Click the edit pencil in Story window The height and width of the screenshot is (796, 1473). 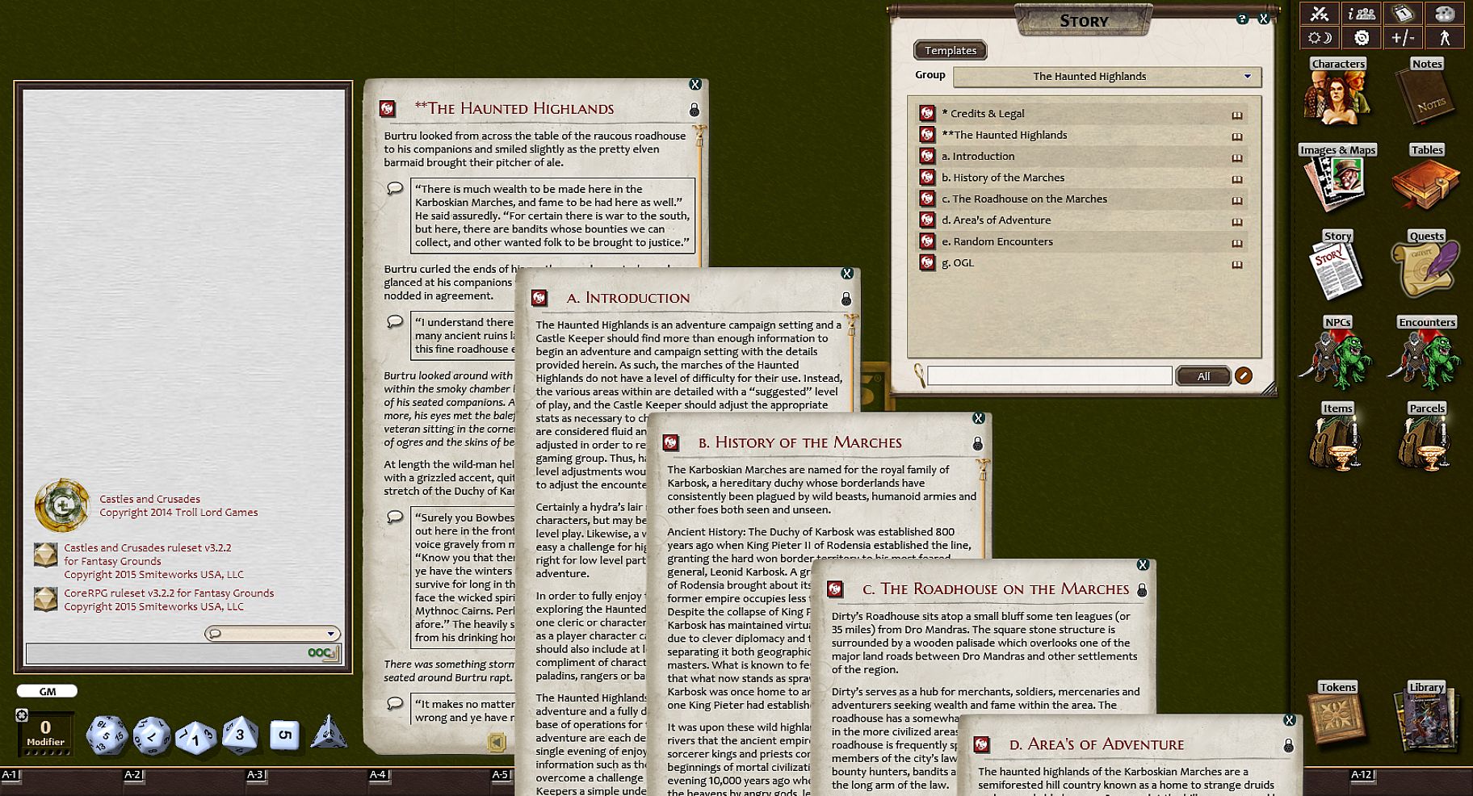(x=1244, y=375)
